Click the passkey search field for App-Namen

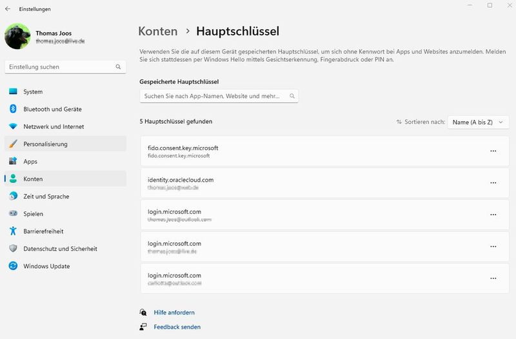pos(219,96)
